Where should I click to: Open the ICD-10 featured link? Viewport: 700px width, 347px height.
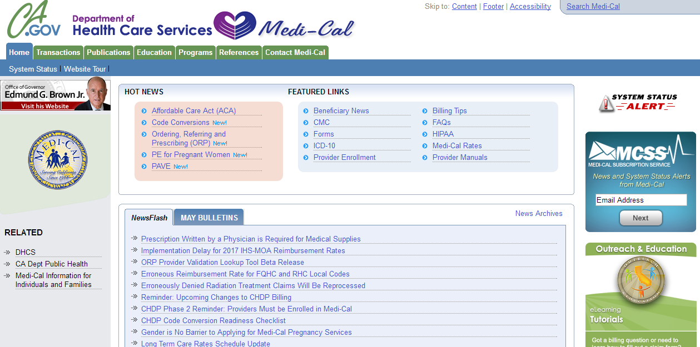pyautogui.click(x=324, y=145)
